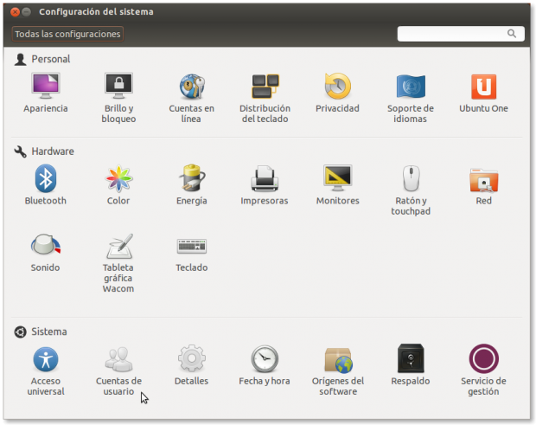
Task: Open Color management icon
Action: coord(118,178)
